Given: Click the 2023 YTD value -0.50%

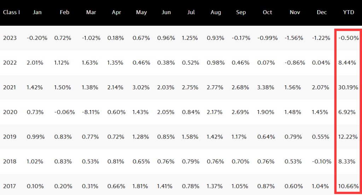Looking at the screenshot, I should tap(348, 38).
